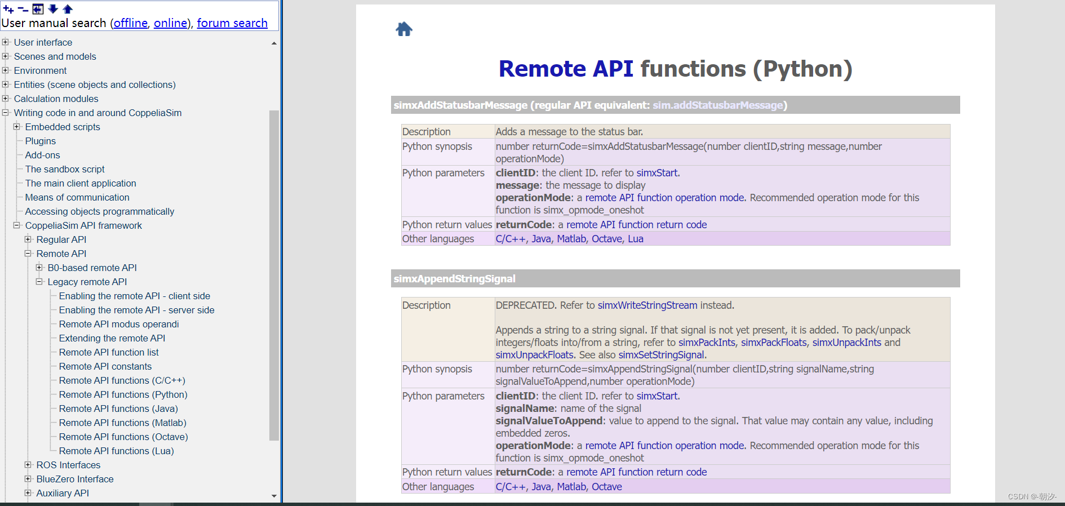
Task: Follow the simxWriteStringStream link
Action: point(647,305)
